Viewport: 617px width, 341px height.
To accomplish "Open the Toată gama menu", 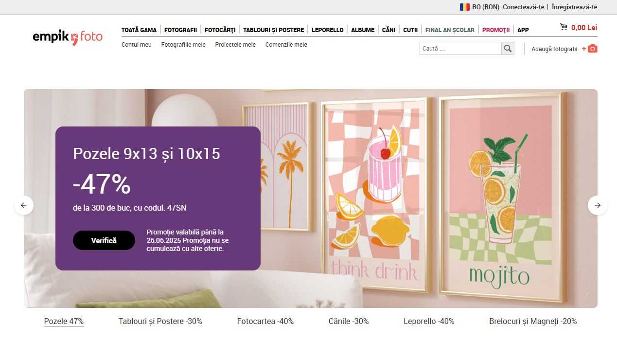I will tap(139, 30).
